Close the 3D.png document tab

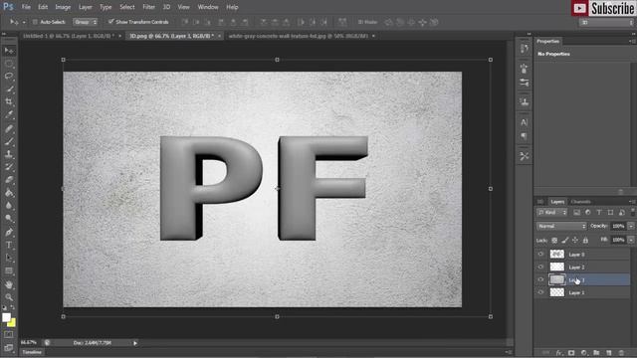(x=219, y=36)
